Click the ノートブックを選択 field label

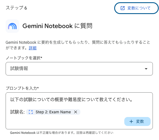(24, 58)
